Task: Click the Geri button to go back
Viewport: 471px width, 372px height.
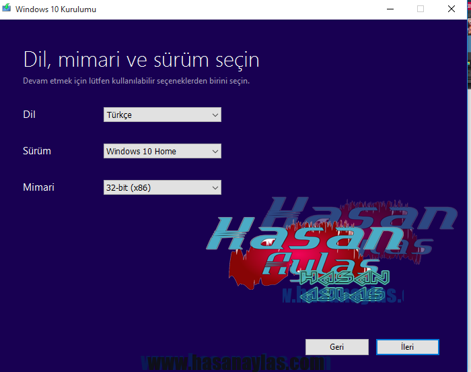Action: pos(336,347)
